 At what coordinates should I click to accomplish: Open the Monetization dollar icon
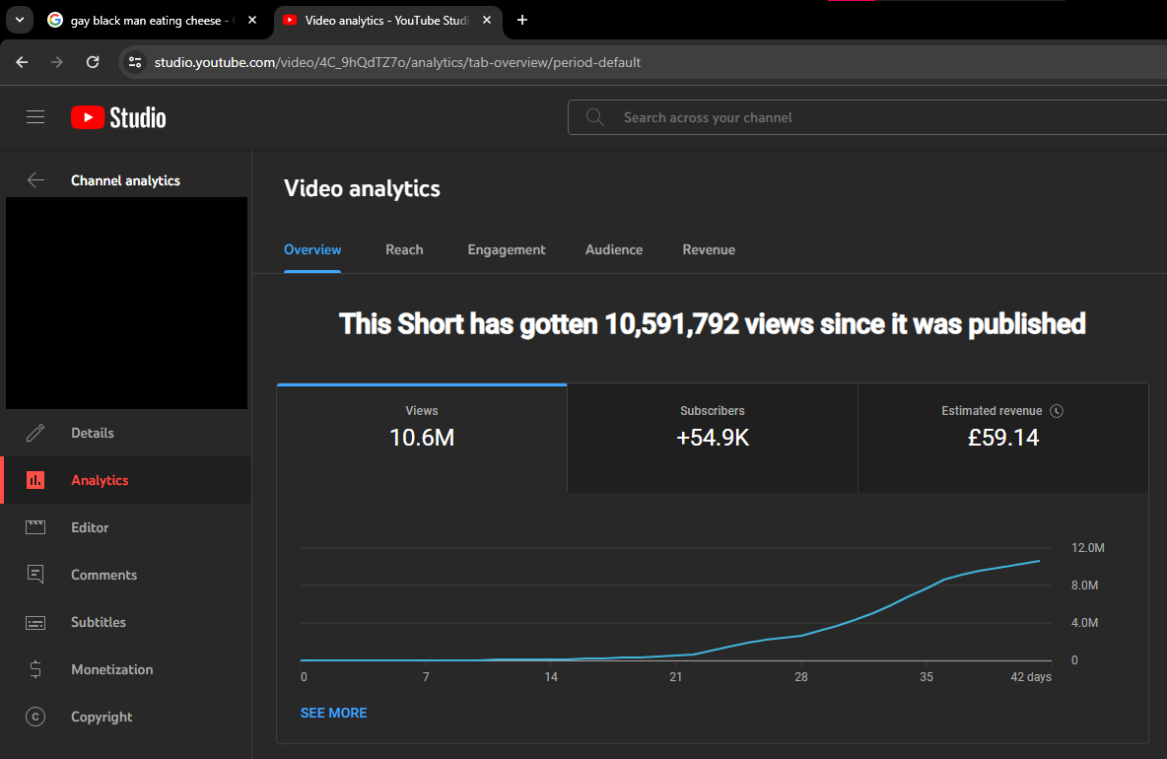35,669
